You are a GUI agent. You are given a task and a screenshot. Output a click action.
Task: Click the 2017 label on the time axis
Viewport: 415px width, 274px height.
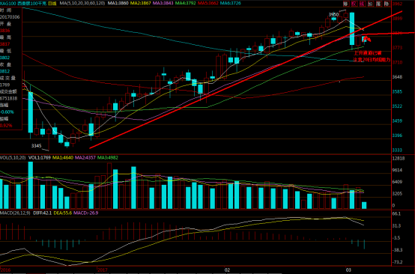[102, 270]
